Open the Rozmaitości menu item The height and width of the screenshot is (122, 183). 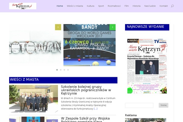114,6
